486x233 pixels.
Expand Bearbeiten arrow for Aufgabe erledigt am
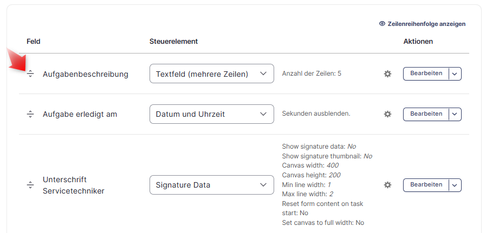point(455,114)
